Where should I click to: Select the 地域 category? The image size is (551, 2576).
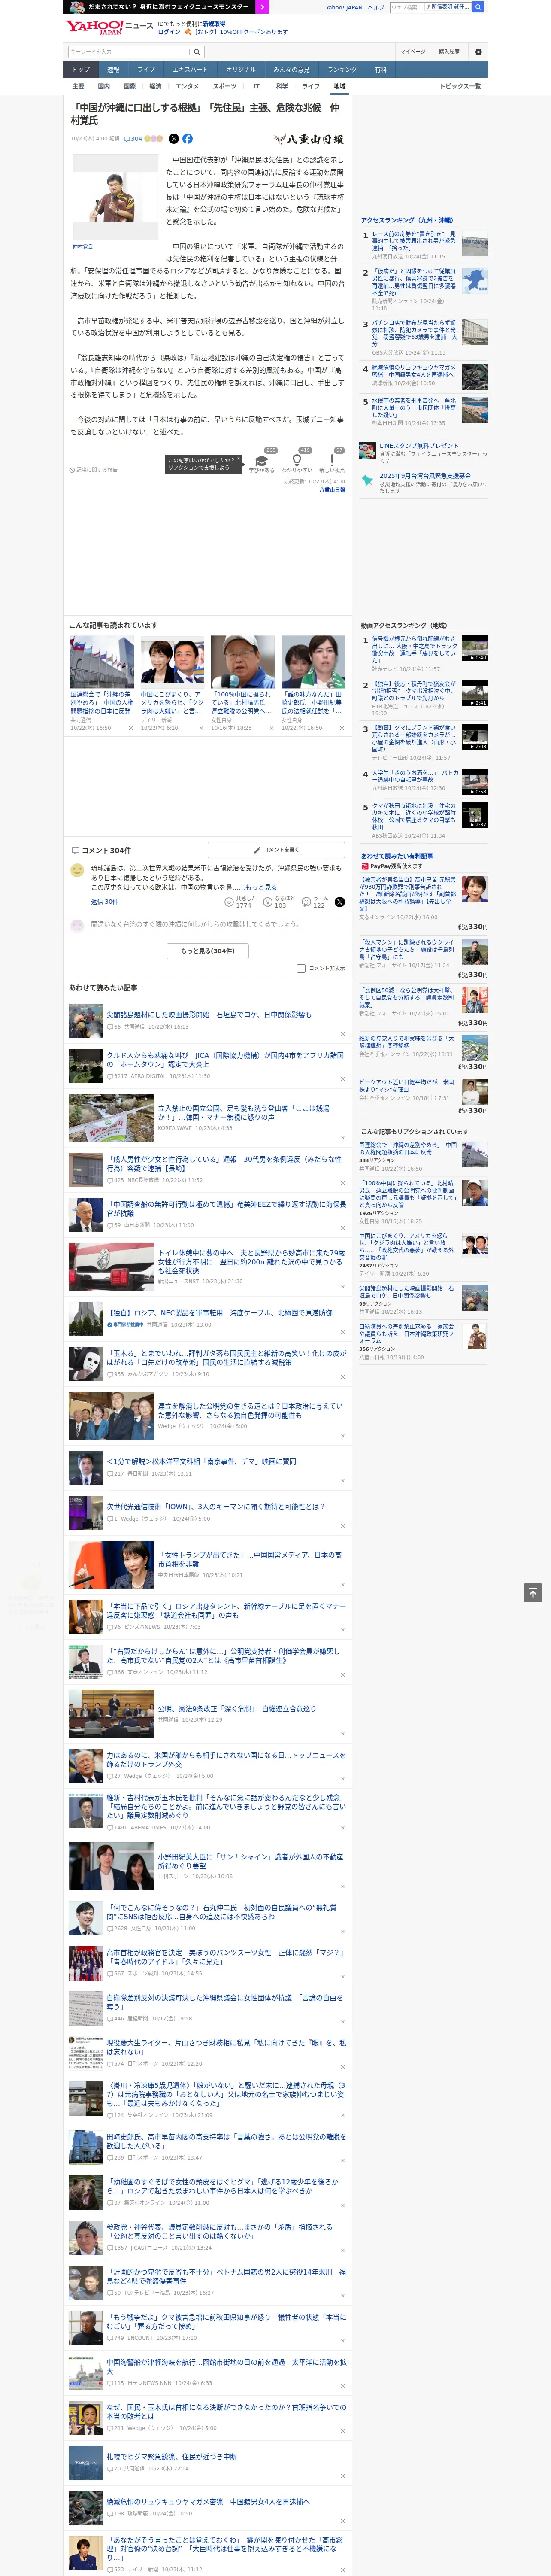[x=339, y=86]
